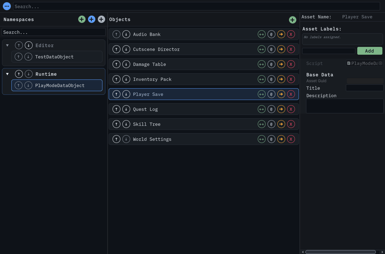The image size is (385, 254).
Task: Click orange arrow icon for Player Save
Action: (x=281, y=94)
